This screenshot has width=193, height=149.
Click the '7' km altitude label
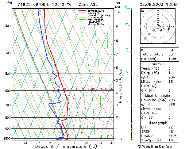click(x=117, y=54)
